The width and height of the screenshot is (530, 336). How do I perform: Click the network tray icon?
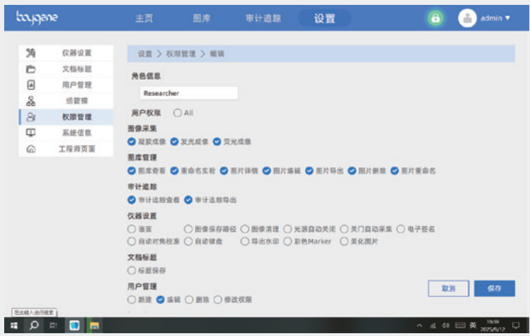point(433,325)
